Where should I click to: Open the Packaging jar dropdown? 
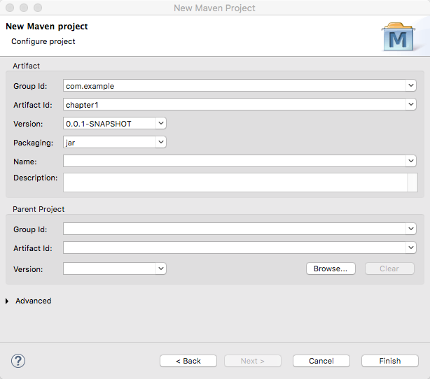coord(160,143)
